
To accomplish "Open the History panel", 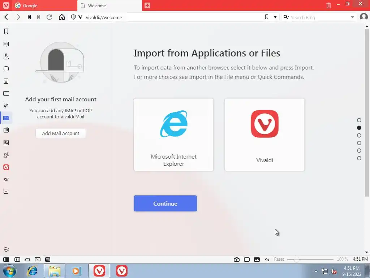I will [6, 69].
